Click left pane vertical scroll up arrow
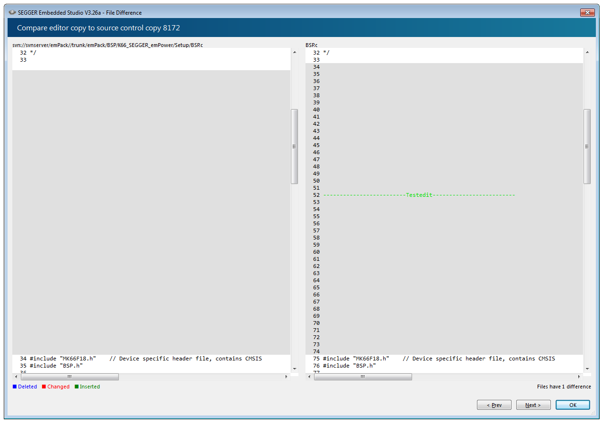Screen dimensions: 602x424 point(294,53)
